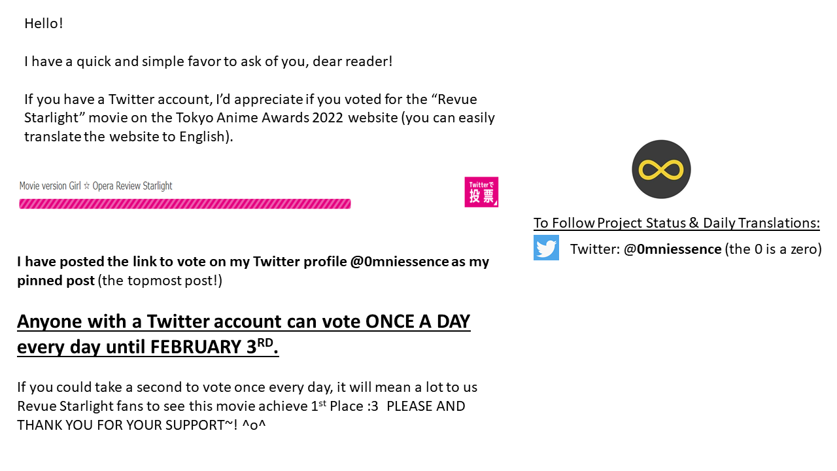This screenshot has height=471, width=837.
Task: Click the Movie version Girl Opera Review Starlight label
Action: pos(96,186)
